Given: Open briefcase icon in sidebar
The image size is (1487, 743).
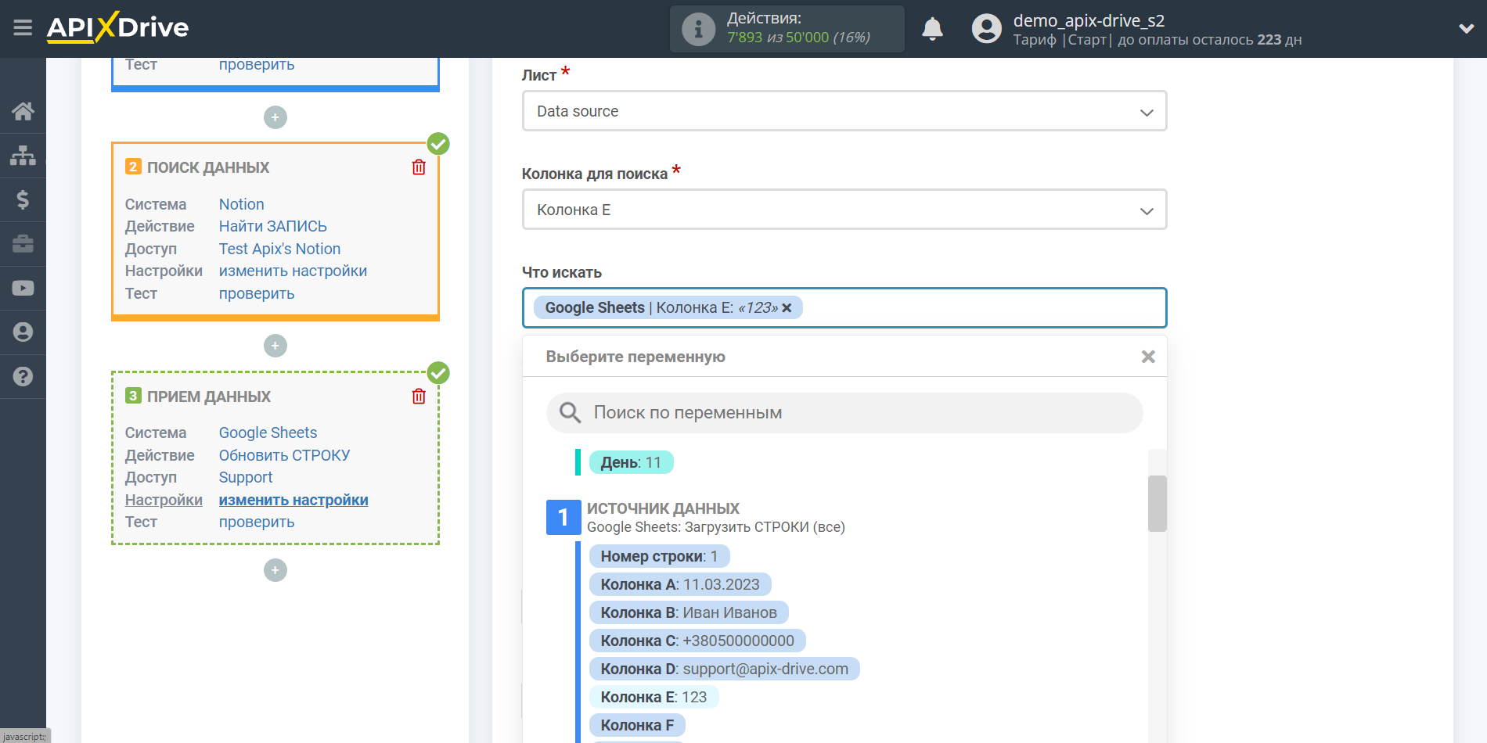Looking at the screenshot, I should pos(23,244).
